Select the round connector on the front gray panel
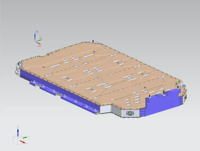 point(130,113)
